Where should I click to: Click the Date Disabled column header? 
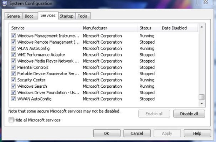tap(174, 28)
